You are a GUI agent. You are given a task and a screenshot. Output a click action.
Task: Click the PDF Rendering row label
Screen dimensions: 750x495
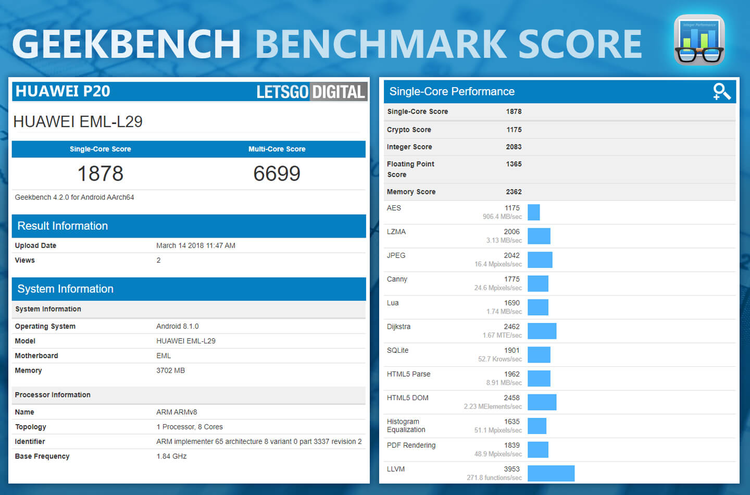click(x=411, y=445)
